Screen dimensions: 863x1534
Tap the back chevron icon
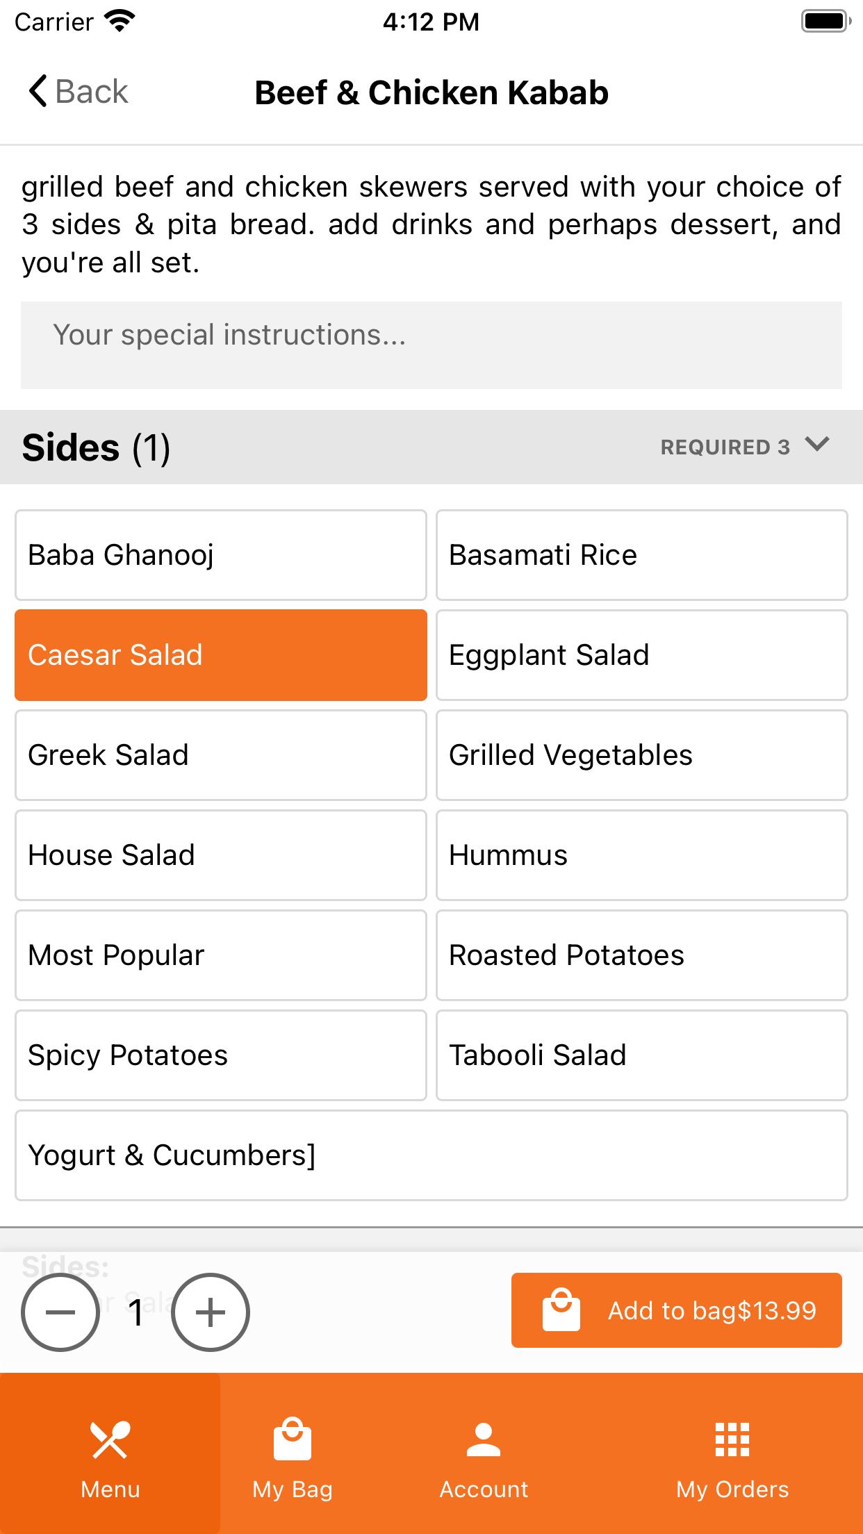pos(38,91)
